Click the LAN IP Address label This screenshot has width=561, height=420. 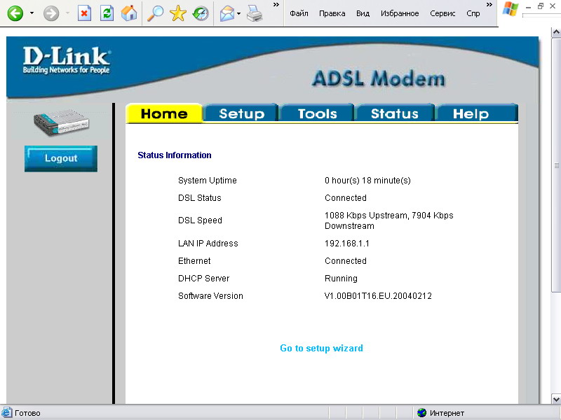(x=208, y=244)
